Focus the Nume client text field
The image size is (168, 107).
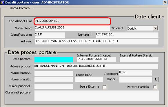[x=72, y=28]
